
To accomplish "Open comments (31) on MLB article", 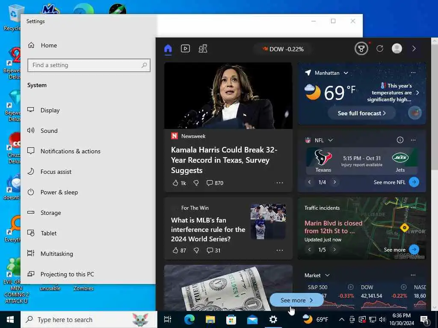I will point(213,250).
